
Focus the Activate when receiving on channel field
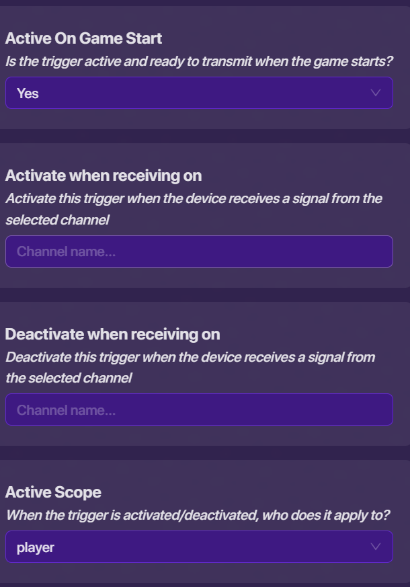click(x=199, y=251)
